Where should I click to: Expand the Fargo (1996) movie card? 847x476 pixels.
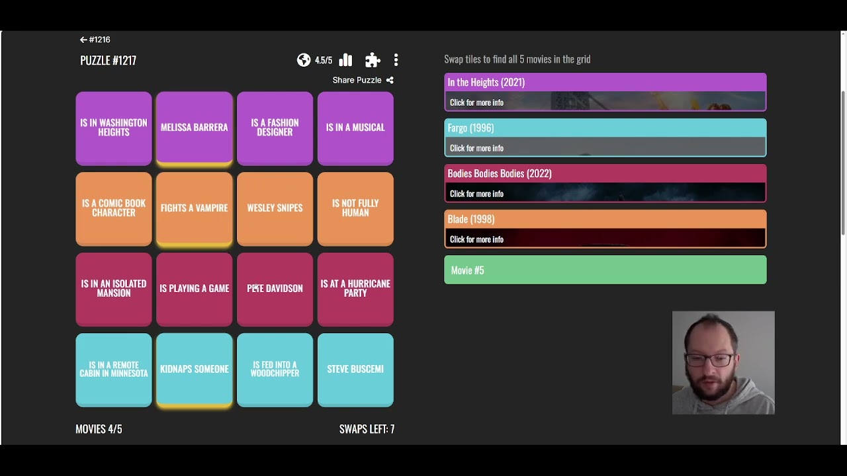605,138
